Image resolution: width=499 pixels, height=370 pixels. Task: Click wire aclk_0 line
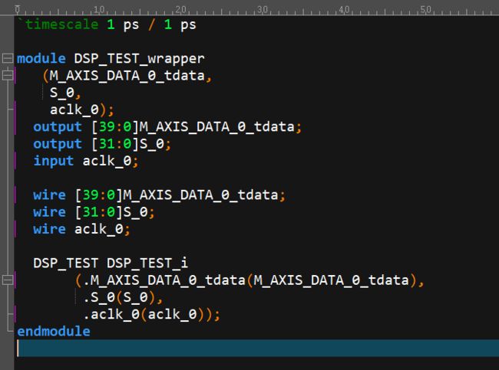pyautogui.click(x=82, y=229)
